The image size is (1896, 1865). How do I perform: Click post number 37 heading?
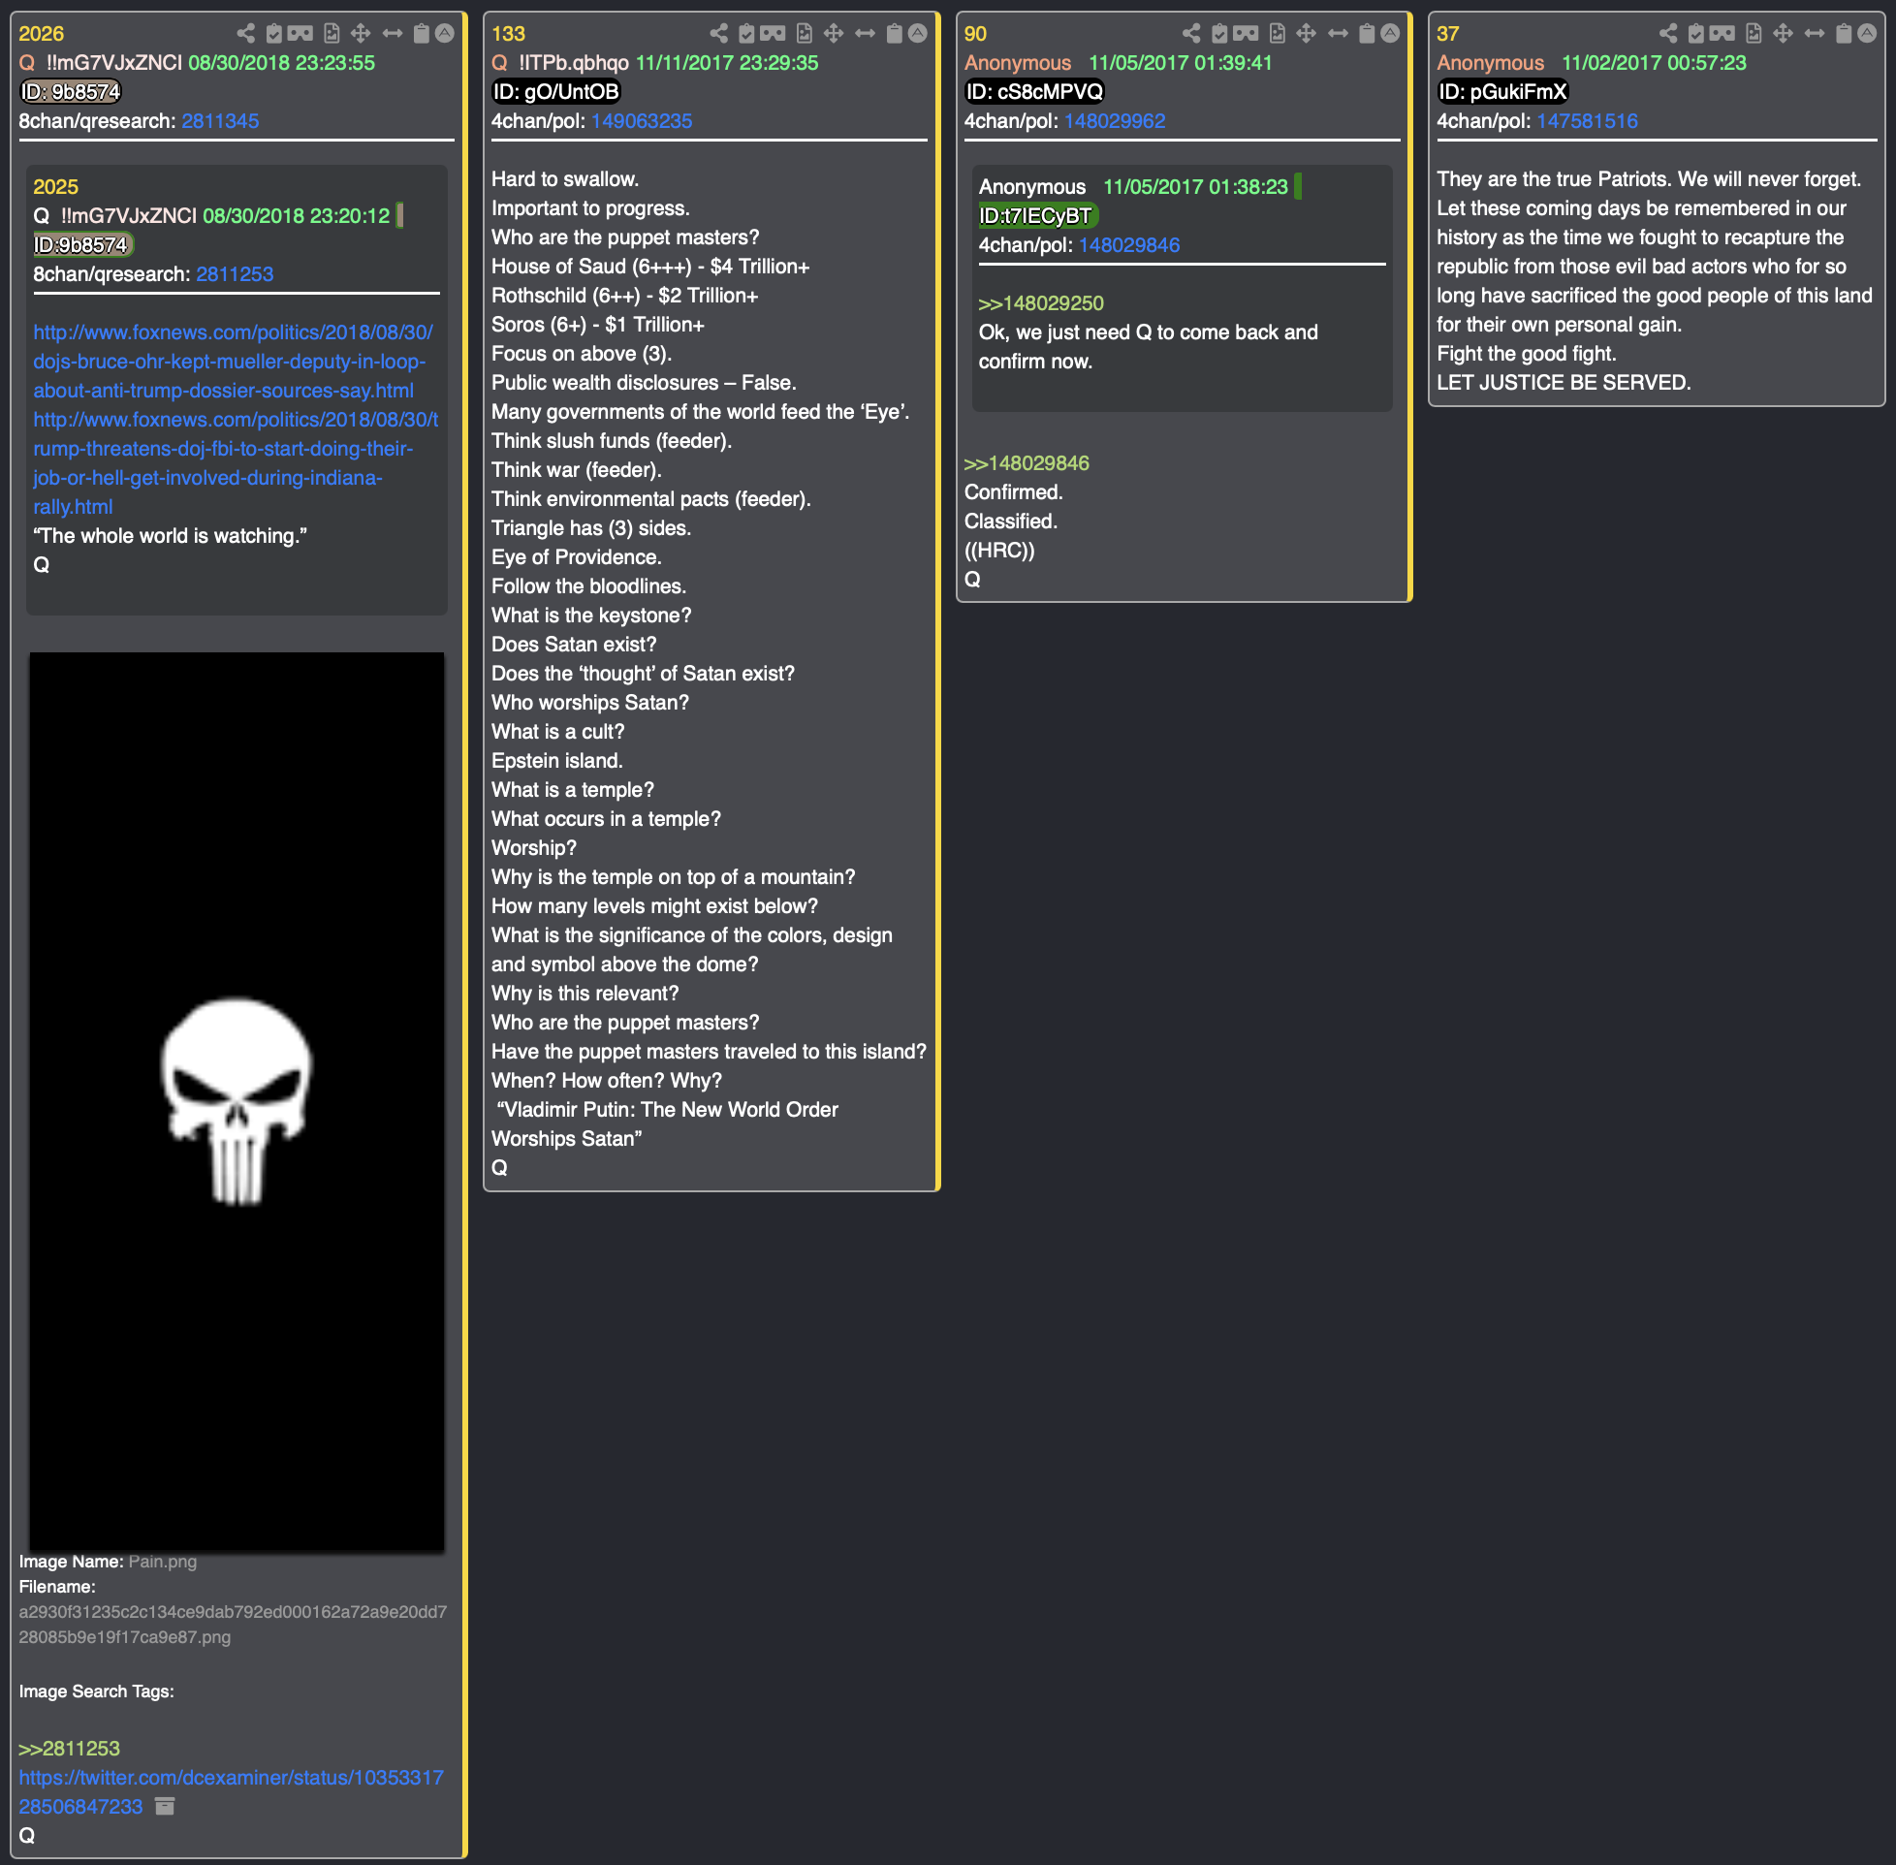coord(1447,33)
